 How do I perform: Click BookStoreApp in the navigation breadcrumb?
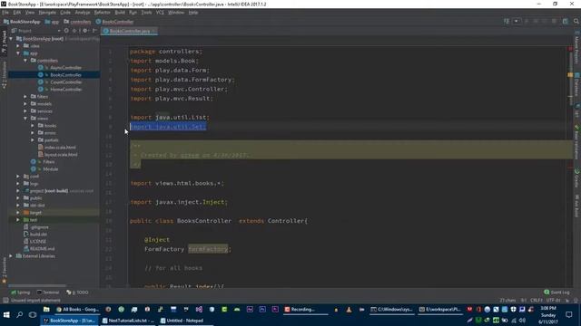pyautogui.click(x=22, y=22)
